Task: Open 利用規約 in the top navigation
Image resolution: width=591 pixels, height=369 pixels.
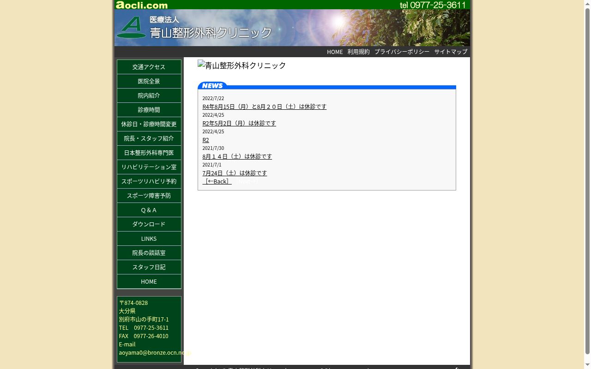Action: click(x=359, y=52)
